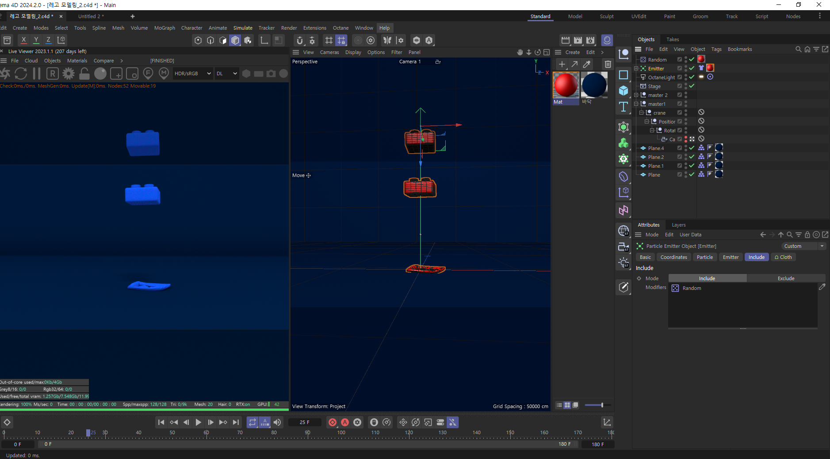Open the MoGraph menu
830x459 pixels.
pos(164,28)
